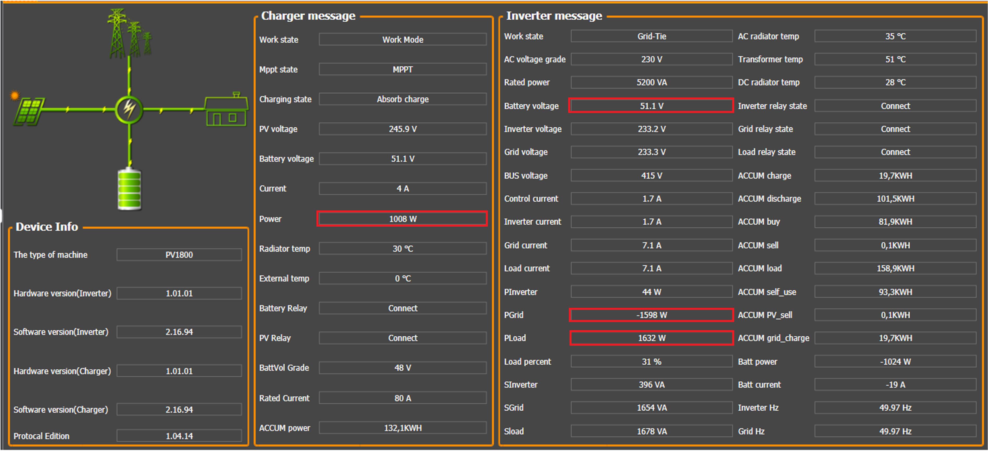Click the ACCUM discharge 101,5KWH field

[x=895, y=199]
